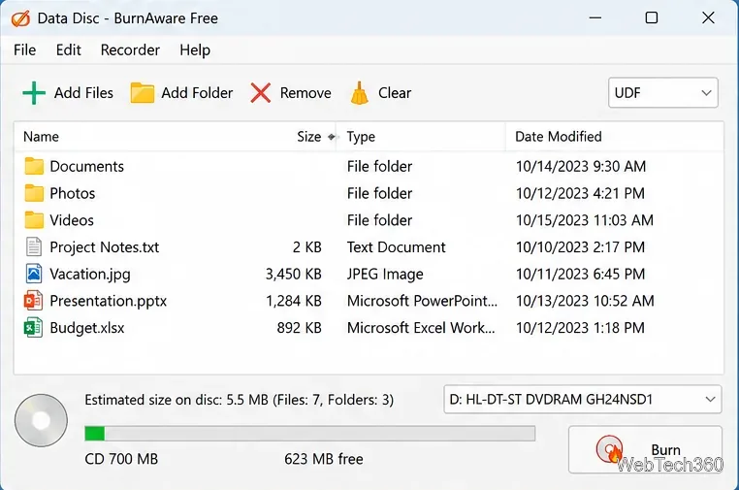Click the Vacation.jpg image file icon
The image size is (739, 490).
tap(34, 274)
